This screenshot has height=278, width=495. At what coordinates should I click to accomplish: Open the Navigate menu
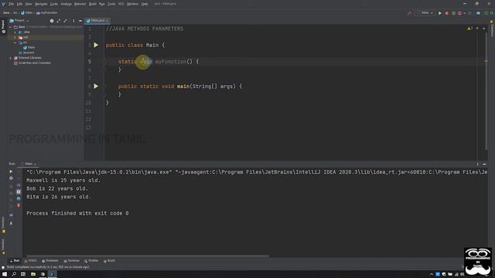[41, 4]
